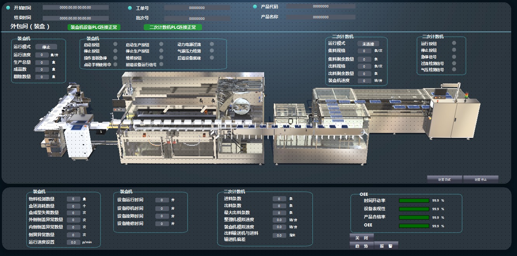Click the 开始时间 value field
Viewport: 517px width, 256px height.
pos(75,7)
